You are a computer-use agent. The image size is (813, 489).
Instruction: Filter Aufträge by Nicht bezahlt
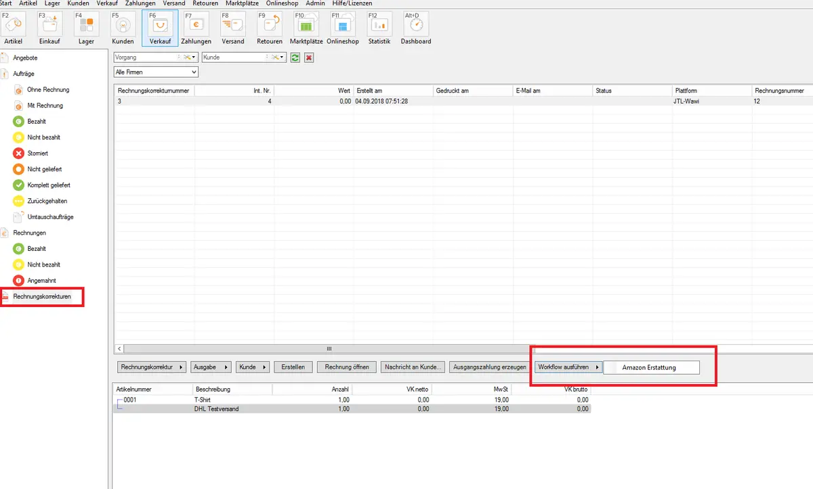point(43,137)
